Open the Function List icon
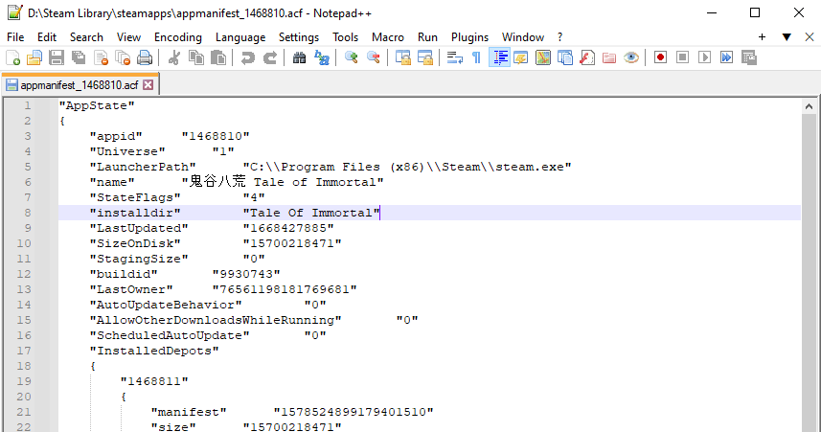The height and width of the screenshot is (432, 821). pyautogui.click(x=587, y=57)
